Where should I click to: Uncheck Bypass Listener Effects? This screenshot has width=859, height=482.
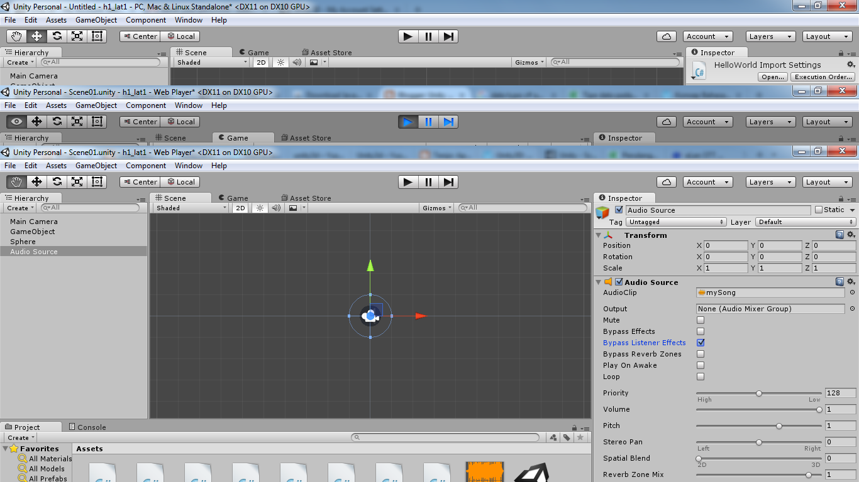click(x=701, y=343)
